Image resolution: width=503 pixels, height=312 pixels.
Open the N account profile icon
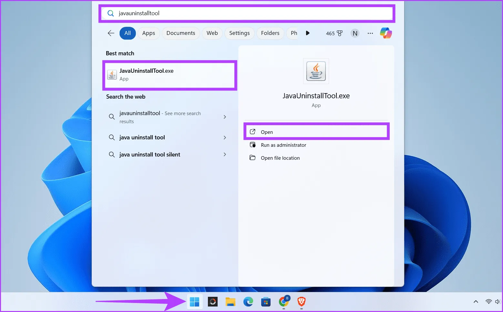[x=355, y=33]
